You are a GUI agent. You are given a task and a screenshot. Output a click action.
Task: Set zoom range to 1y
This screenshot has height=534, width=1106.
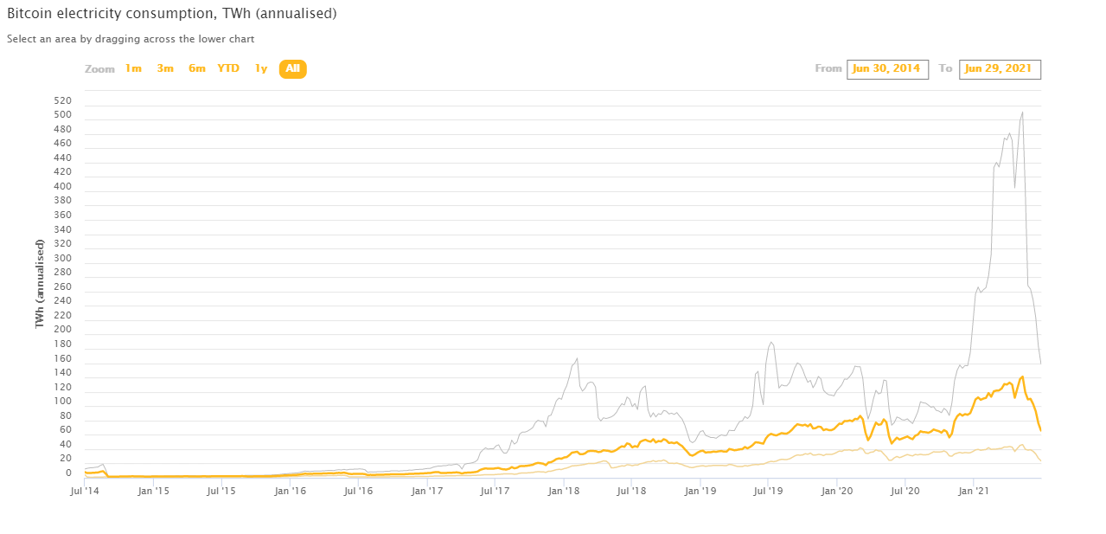[261, 68]
